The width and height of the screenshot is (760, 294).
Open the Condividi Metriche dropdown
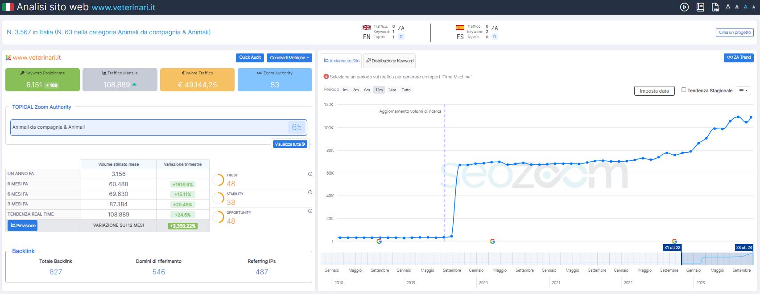(289, 58)
